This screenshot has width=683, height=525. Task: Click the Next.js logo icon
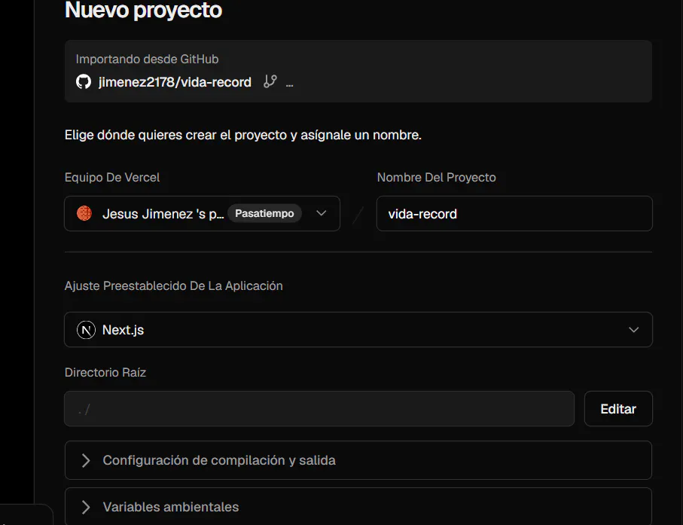[x=86, y=330]
